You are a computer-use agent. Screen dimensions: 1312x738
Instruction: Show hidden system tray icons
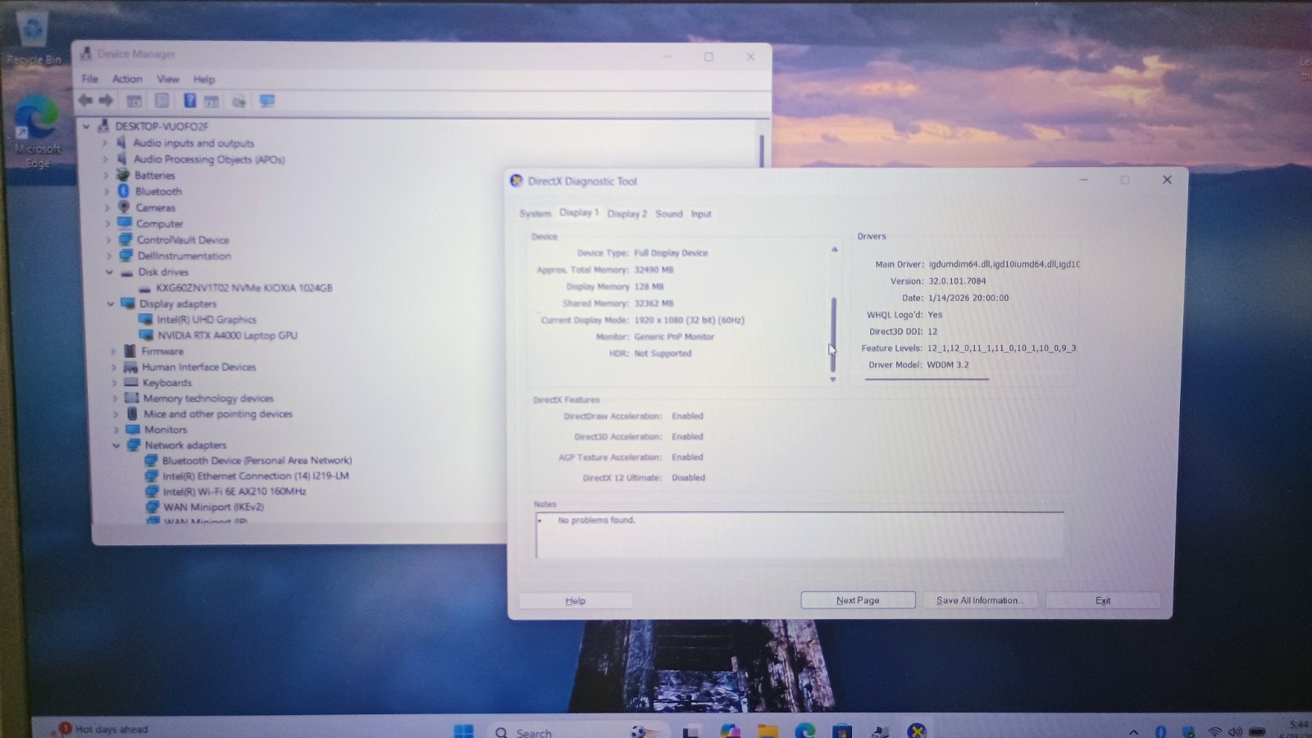point(1133,732)
